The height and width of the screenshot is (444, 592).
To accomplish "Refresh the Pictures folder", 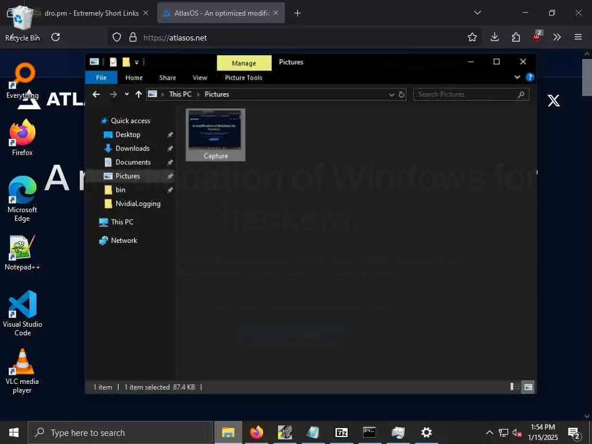I will tap(402, 94).
